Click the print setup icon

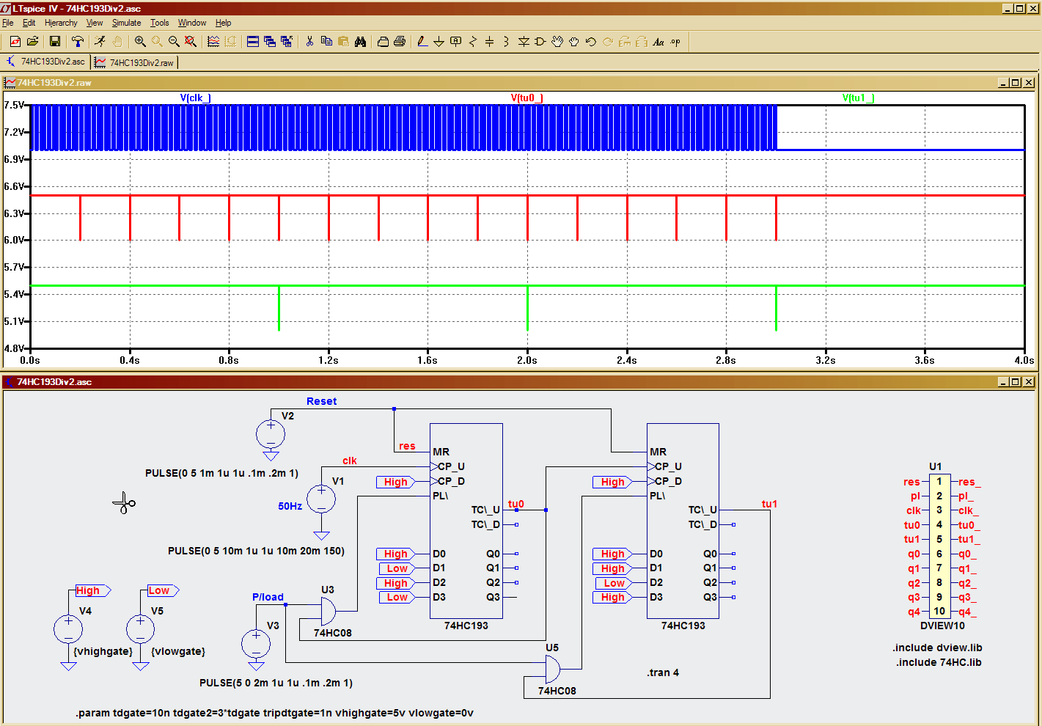[383, 42]
